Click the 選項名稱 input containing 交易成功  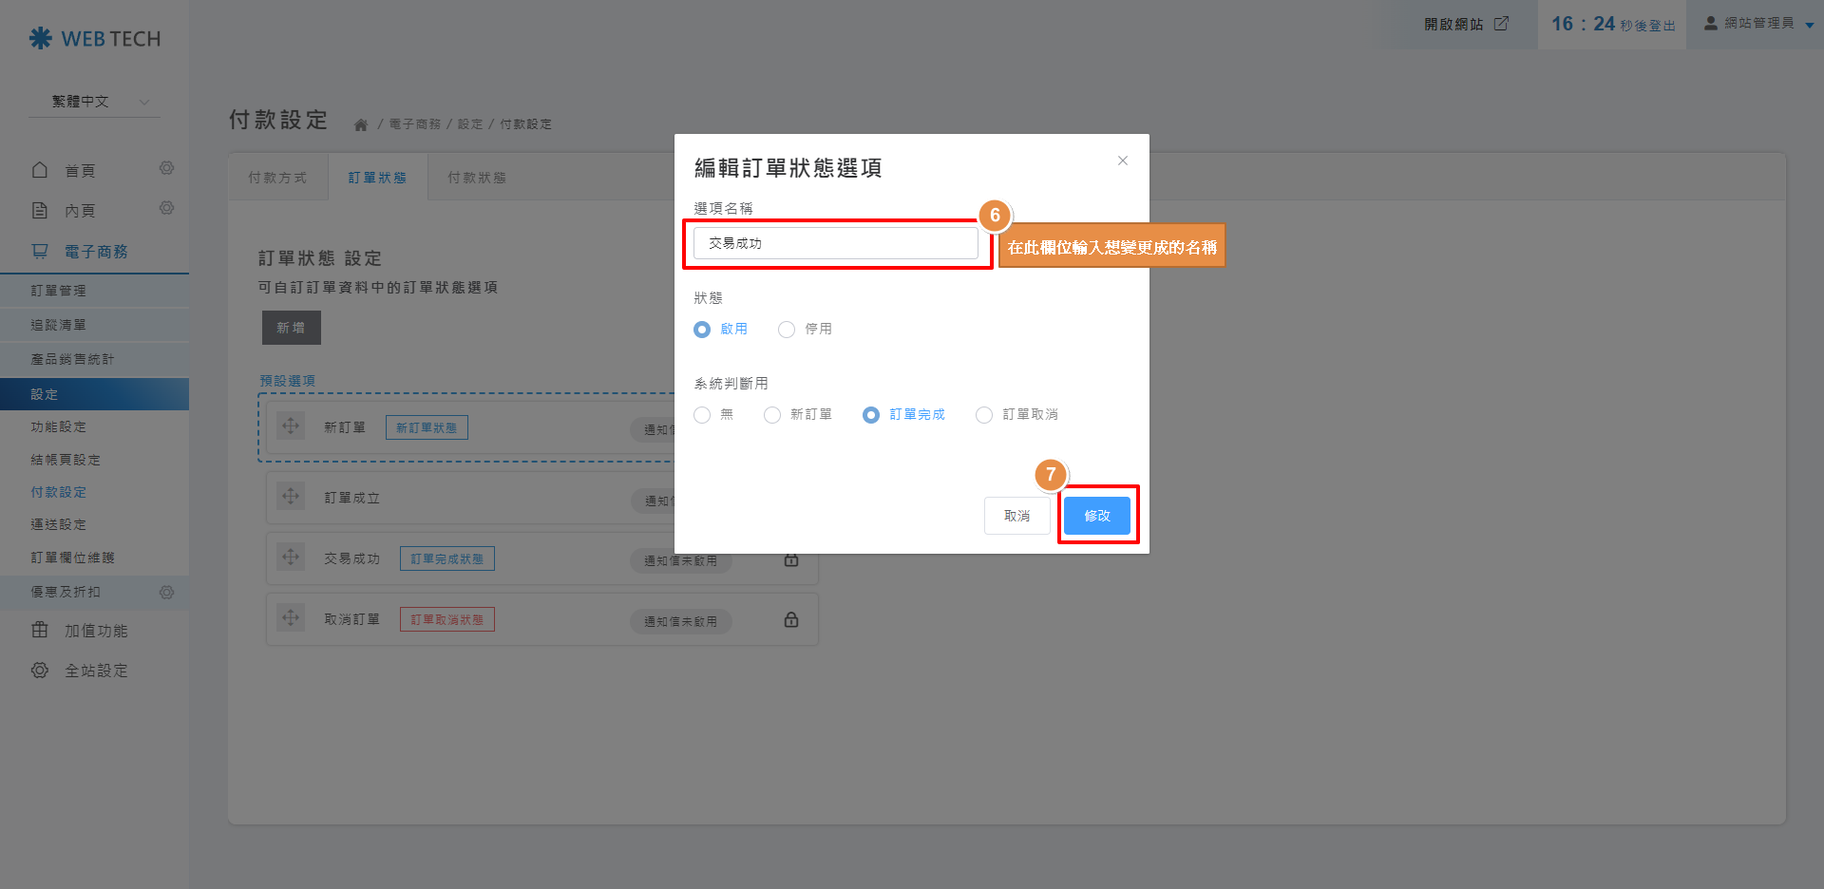(x=836, y=243)
